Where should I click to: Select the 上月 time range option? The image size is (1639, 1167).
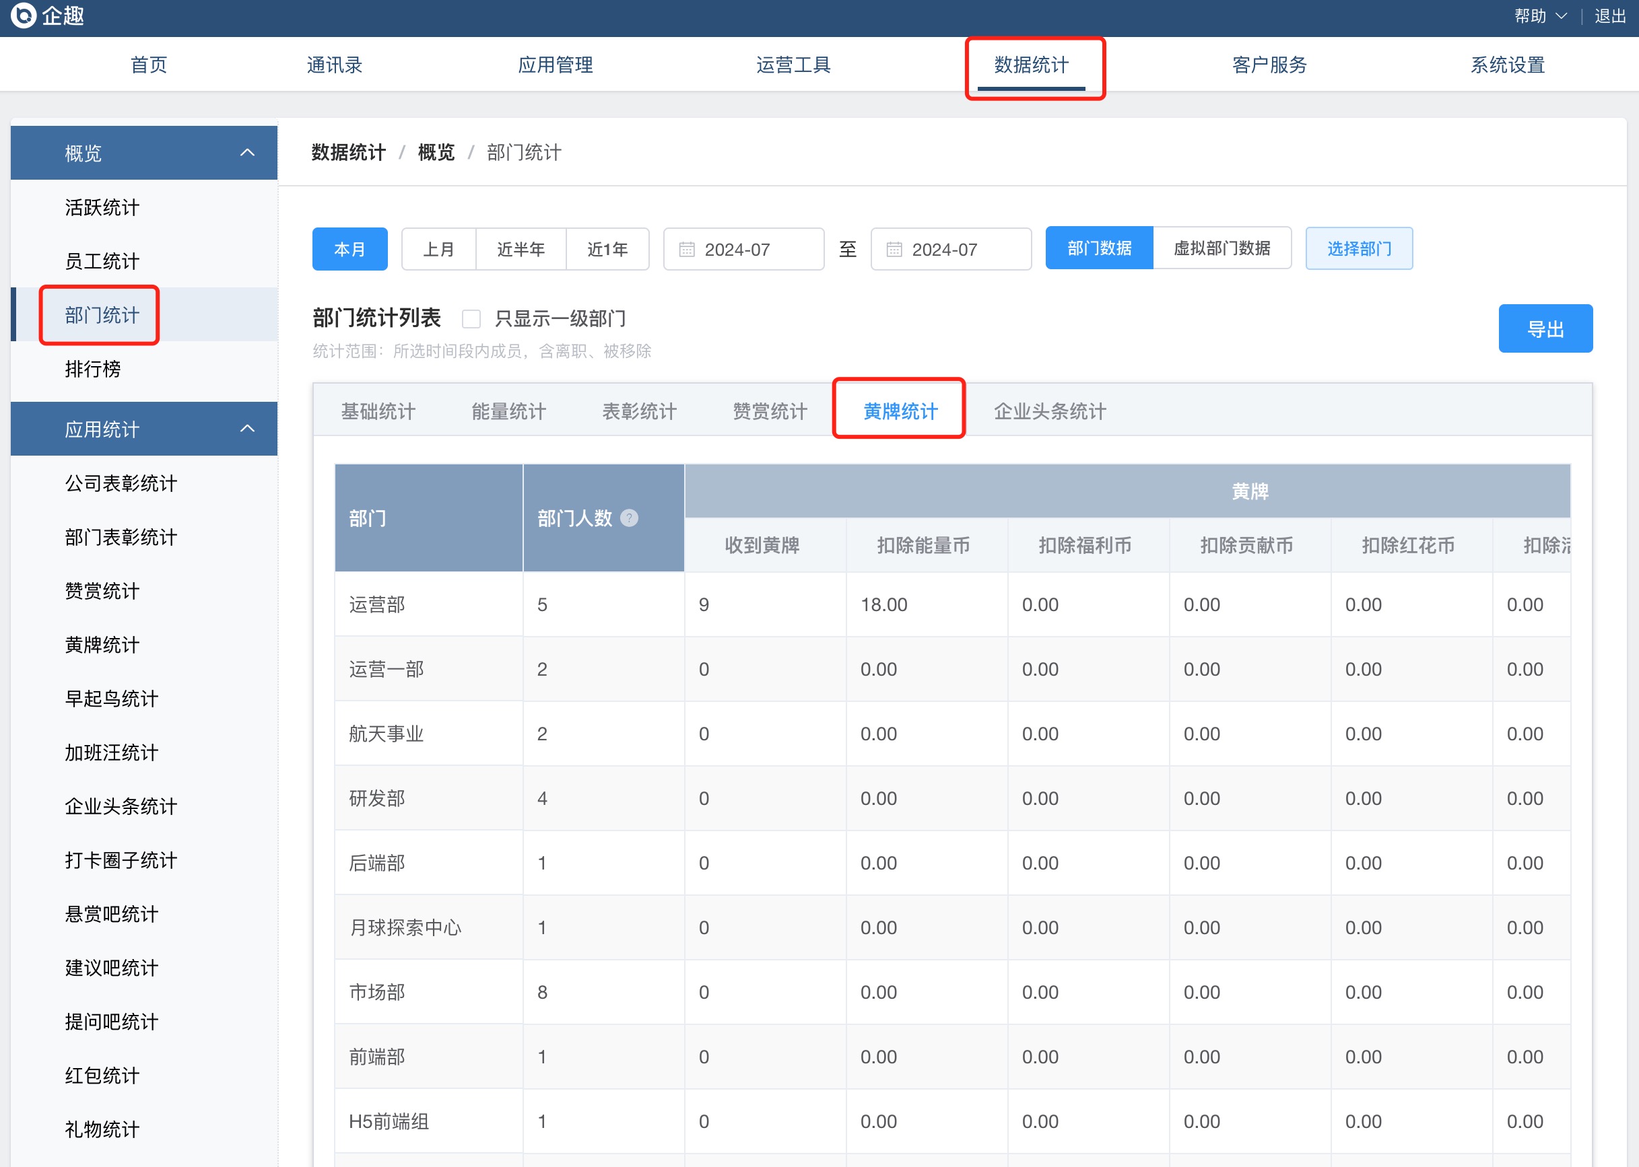(438, 250)
